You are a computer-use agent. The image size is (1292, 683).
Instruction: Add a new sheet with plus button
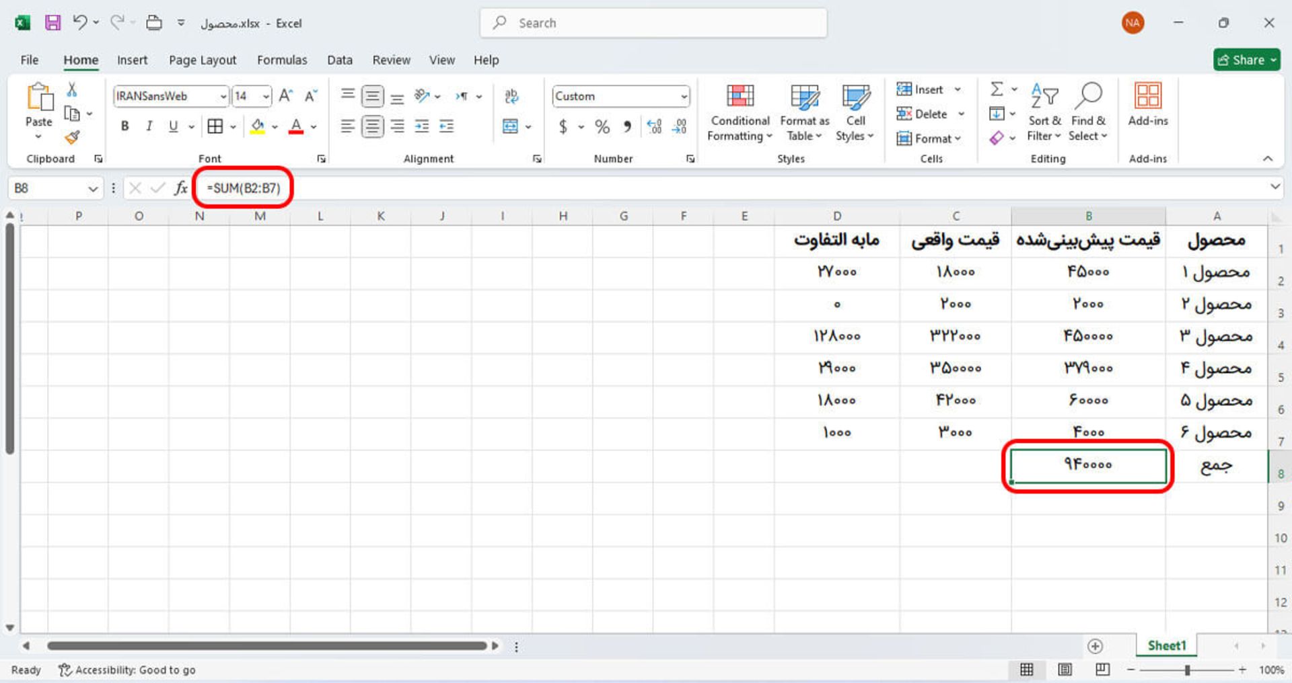(1095, 646)
